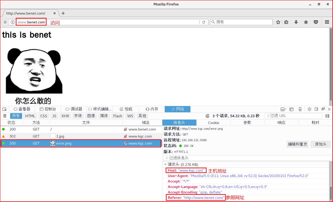Open the bookmarks list icon
333x202 pixels.
point(286,22)
